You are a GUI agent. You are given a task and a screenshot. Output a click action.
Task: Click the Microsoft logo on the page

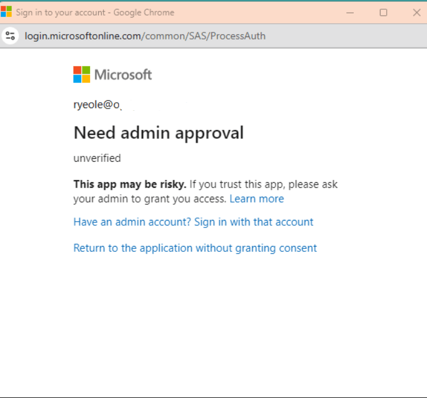tap(113, 74)
